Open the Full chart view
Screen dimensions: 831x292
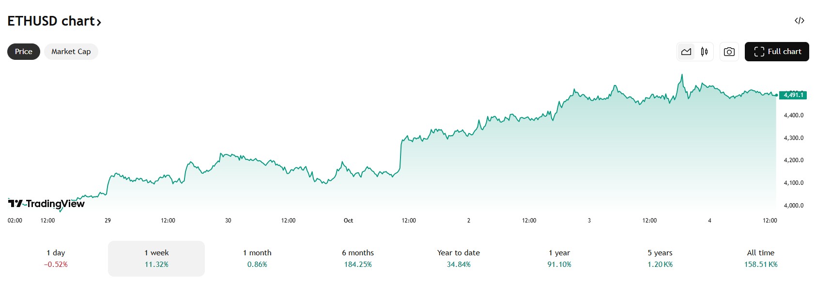[777, 52]
